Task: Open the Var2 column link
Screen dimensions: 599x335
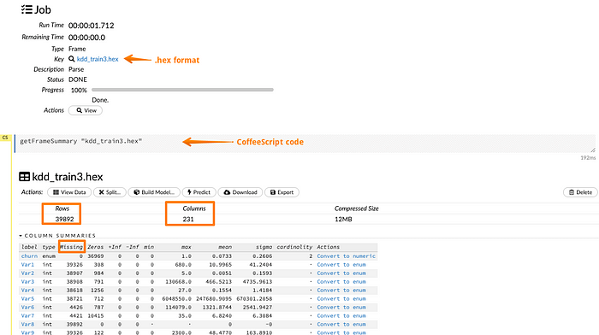Action: pos(27,273)
